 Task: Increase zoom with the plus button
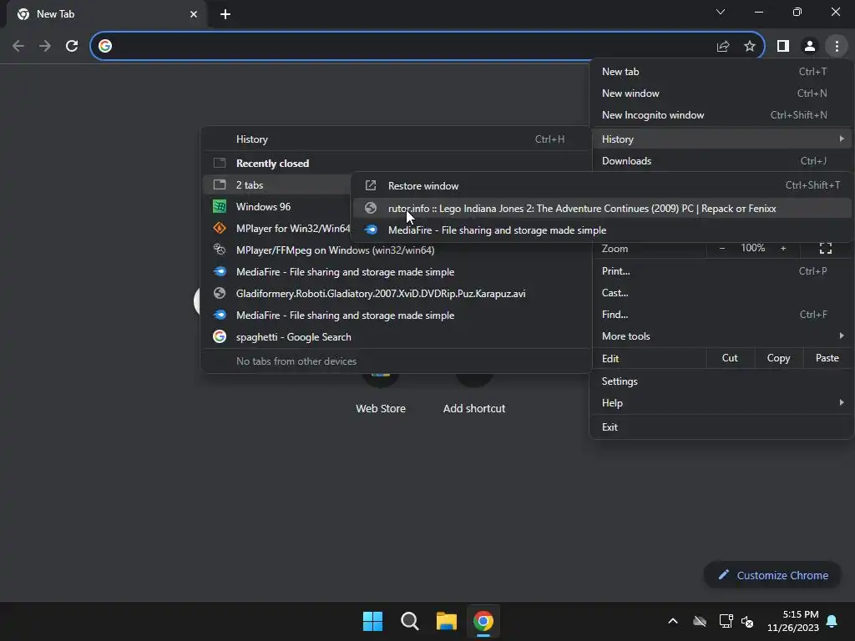tap(783, 249)
